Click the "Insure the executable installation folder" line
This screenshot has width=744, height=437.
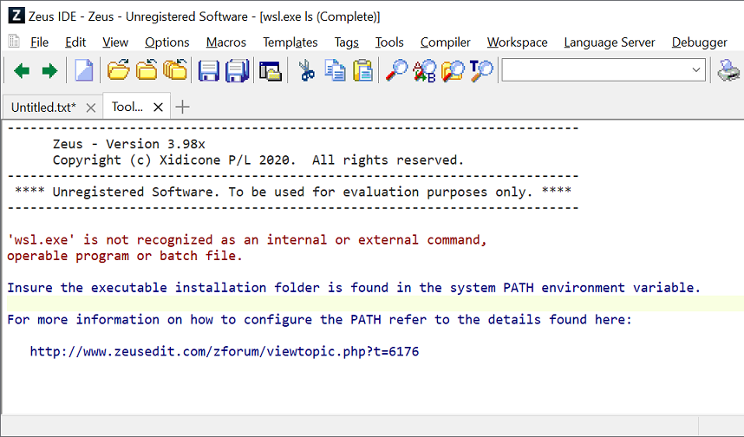coord(354,288)
